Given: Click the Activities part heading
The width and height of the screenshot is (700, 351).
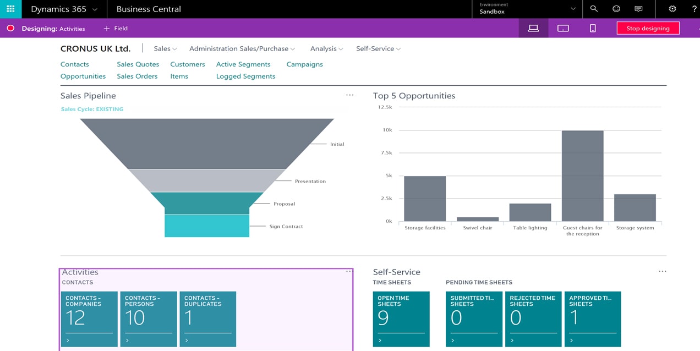Looking at the screenshot, I should point(80,272).
